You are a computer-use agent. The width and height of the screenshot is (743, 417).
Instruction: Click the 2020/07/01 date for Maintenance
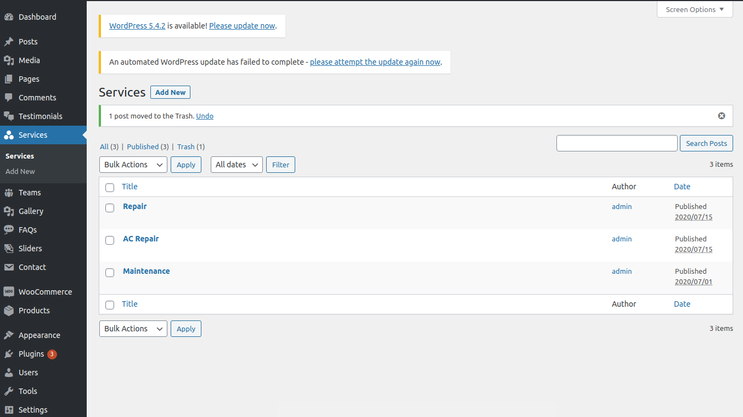tap(694, 282)
